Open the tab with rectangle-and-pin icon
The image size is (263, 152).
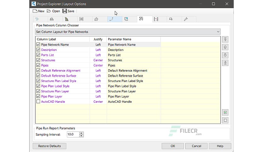coord(171,19)
